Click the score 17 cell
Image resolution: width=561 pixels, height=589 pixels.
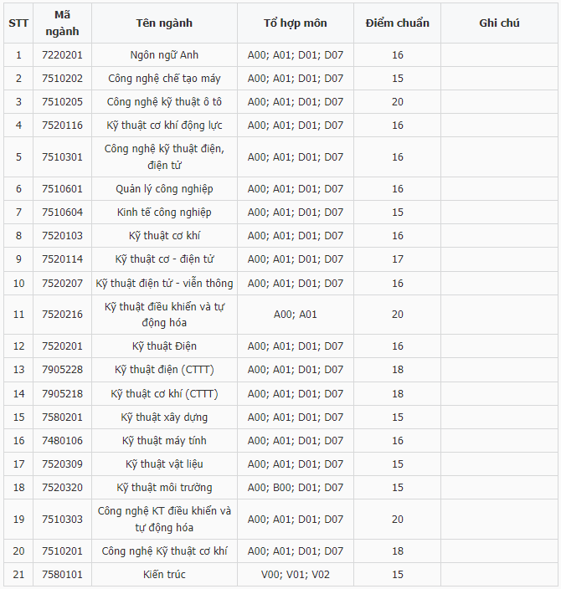point(397,259)
